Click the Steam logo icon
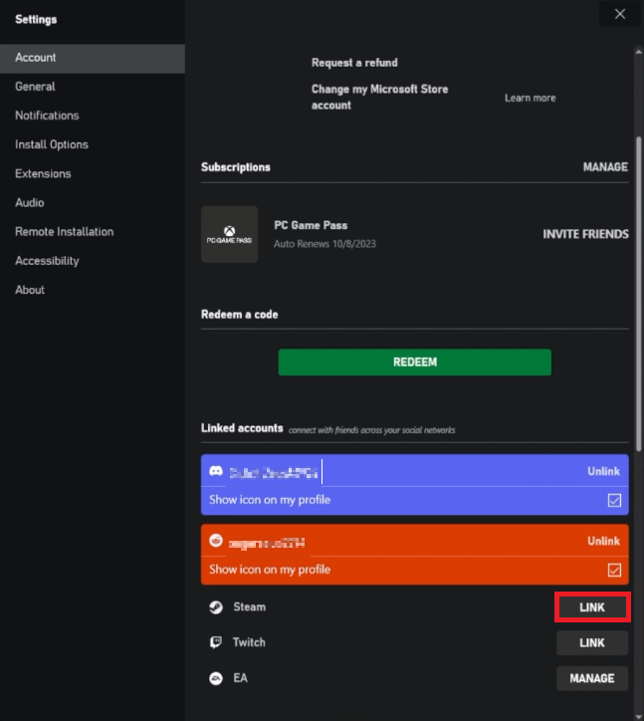 point(215,606)
